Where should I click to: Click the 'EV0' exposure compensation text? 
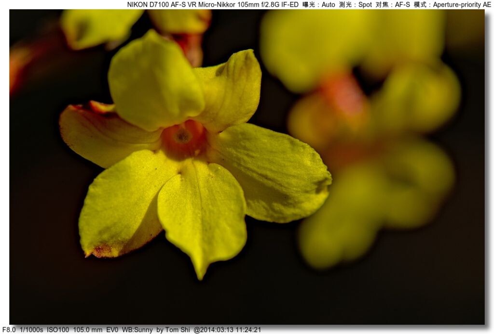pos(112,330)
